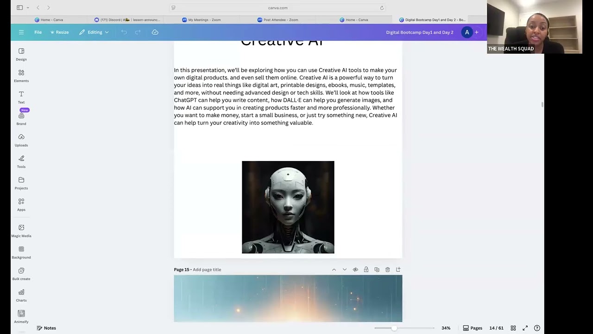Select Digital Bootcamp Day1 and Day 2 tab
This screenshot has height=334, width=593.
point(432,20)
